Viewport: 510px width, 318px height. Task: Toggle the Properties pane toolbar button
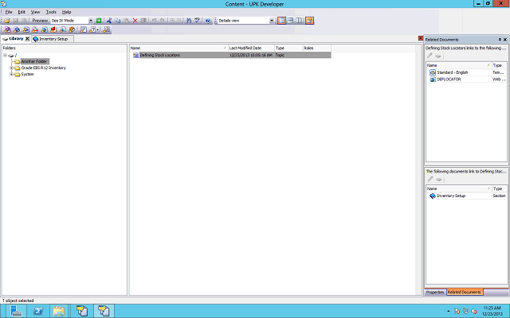pyautogui.click(x=309, y=21)
